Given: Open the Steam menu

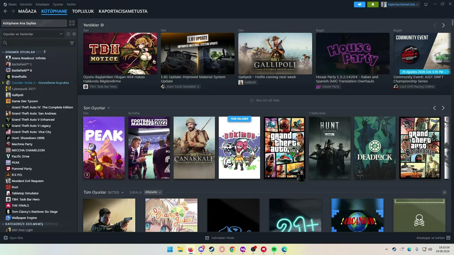Looking at the screenshot, I should 10,4.
